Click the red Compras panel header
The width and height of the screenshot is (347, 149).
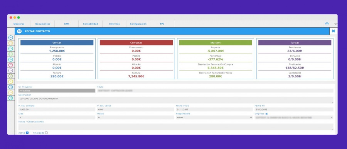click(136, 43)
